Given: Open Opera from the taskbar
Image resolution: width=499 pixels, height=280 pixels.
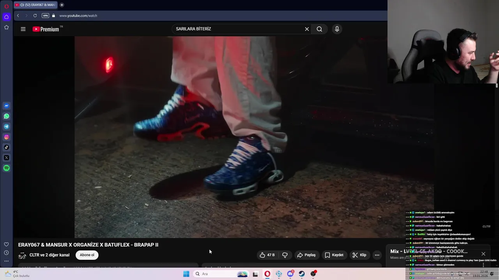Looking at the screenshot, I should click(x=267, y=274).
